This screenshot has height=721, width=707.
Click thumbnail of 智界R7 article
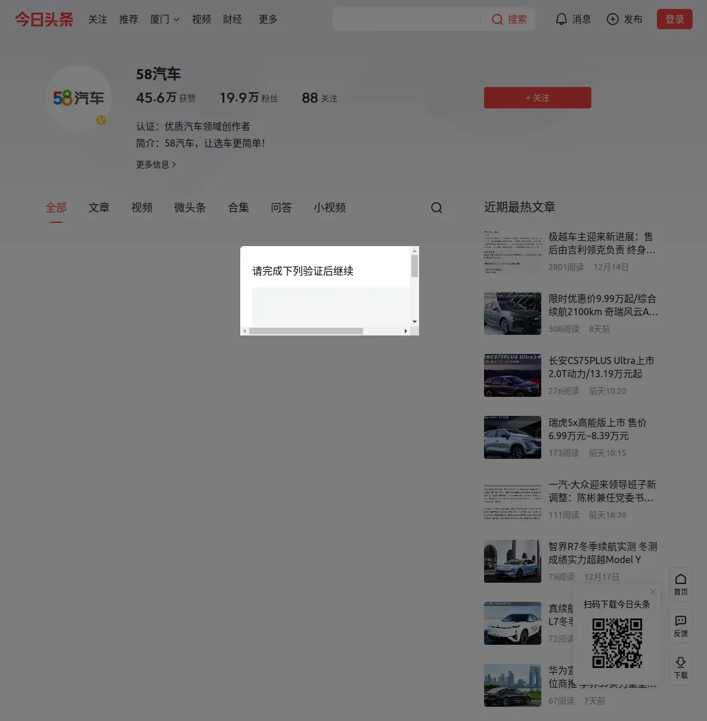click(x=513, y=561)
